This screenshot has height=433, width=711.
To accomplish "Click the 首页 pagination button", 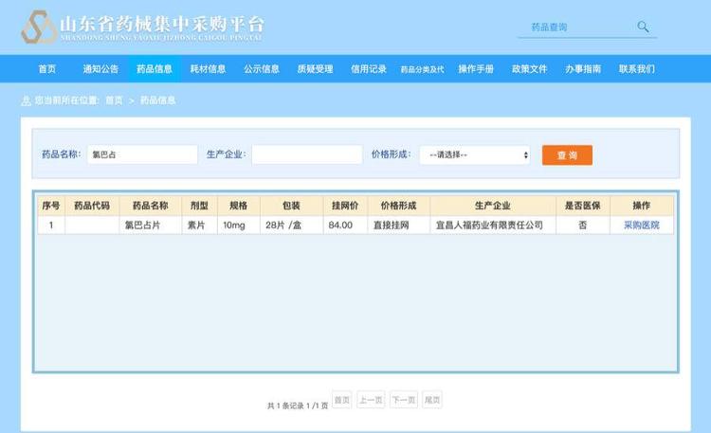I will click(342, 400).
